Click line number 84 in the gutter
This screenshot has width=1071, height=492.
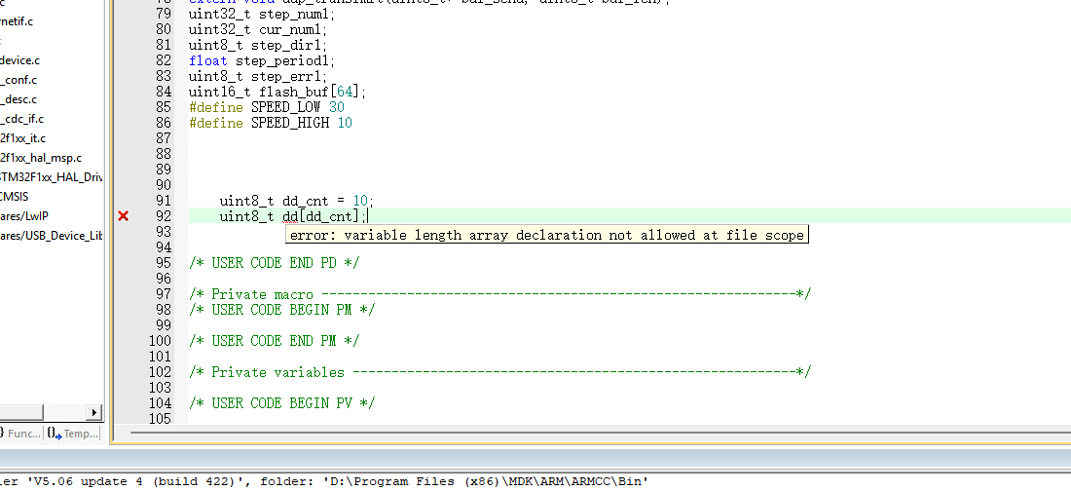click(164, 92)
